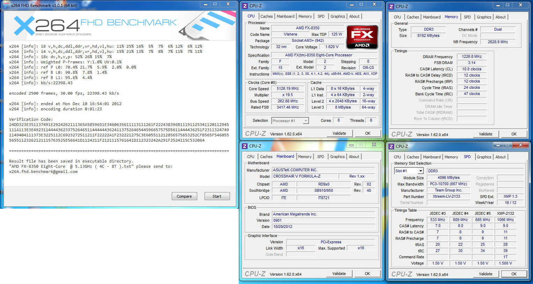Open Caches tab in the CPU-Z processor window

point(267,16)
